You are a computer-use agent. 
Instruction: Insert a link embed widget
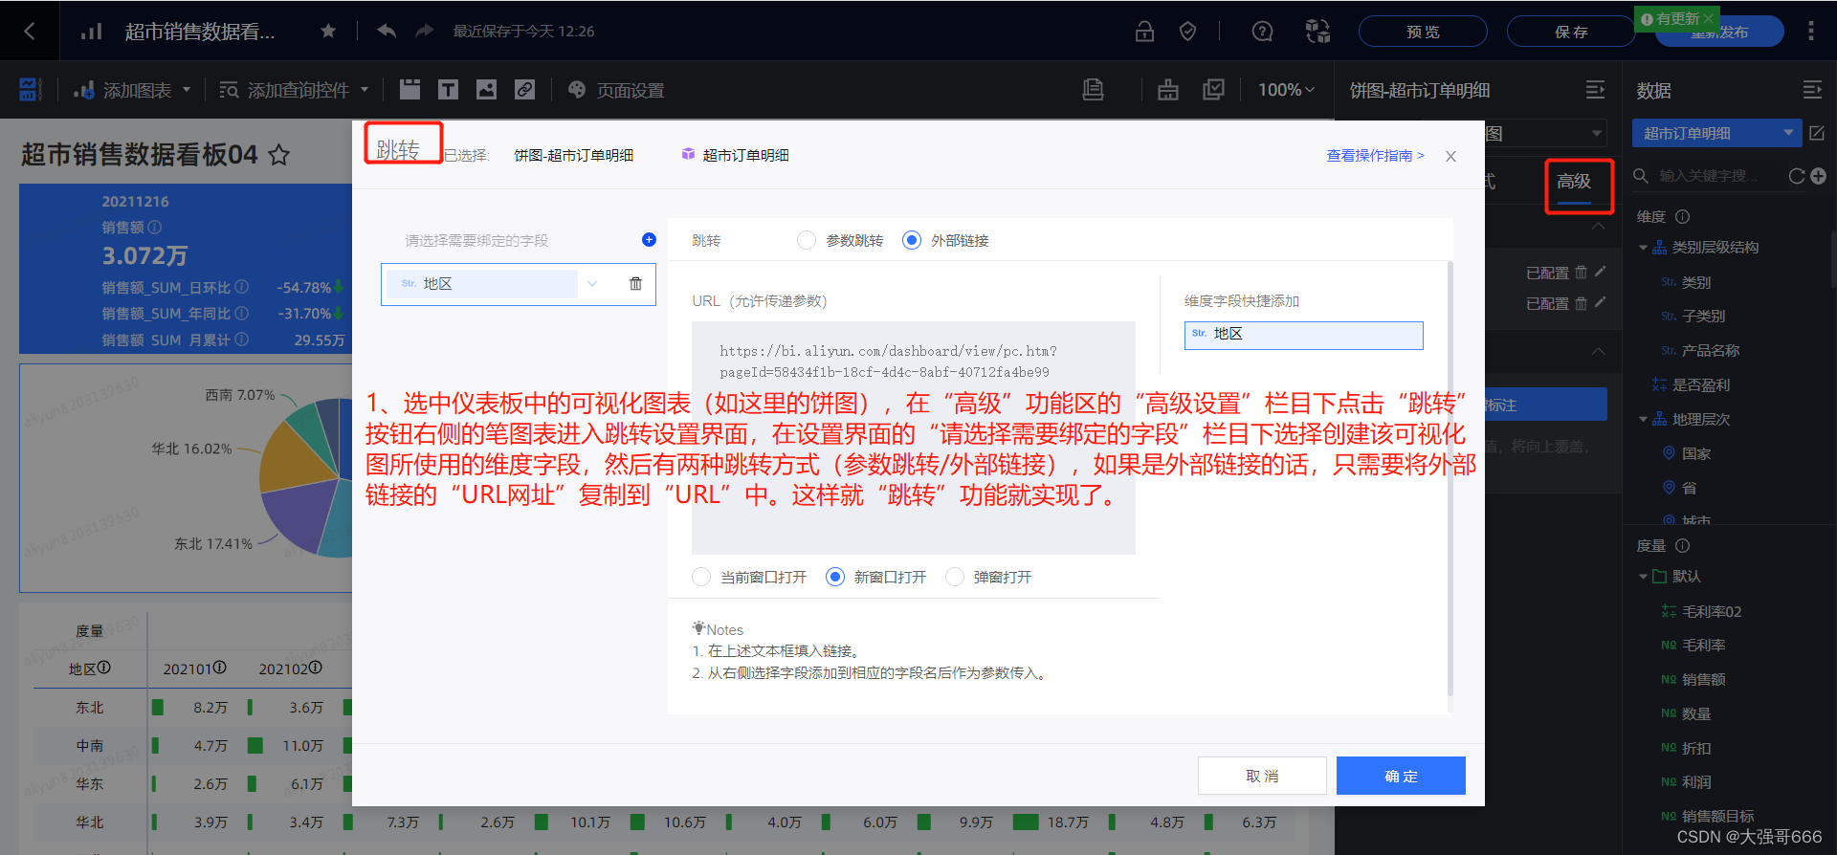tap(524, 90)
